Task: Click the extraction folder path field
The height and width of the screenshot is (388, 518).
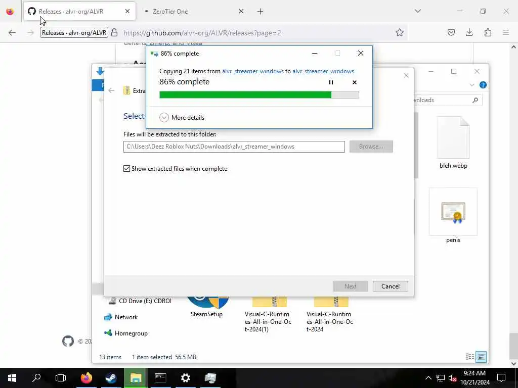Action: tap(234, 147)
